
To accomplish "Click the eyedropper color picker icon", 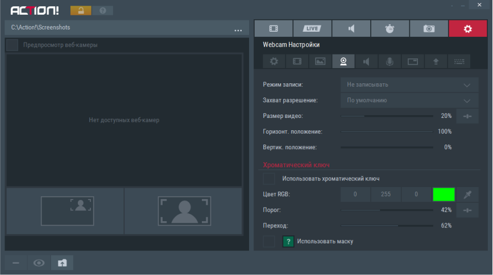I will [467, 194].
